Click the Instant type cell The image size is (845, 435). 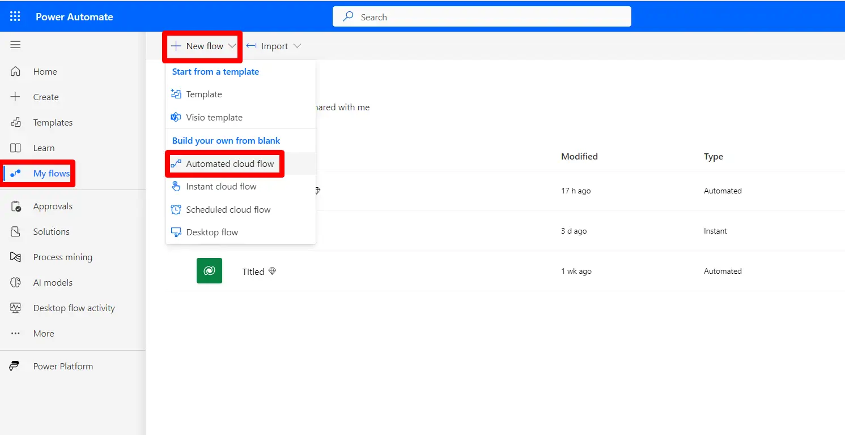[x=715, y=231]
